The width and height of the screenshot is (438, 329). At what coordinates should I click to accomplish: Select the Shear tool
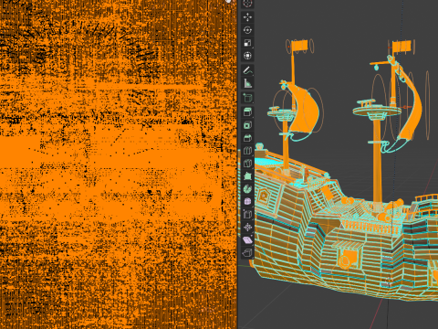247,240
